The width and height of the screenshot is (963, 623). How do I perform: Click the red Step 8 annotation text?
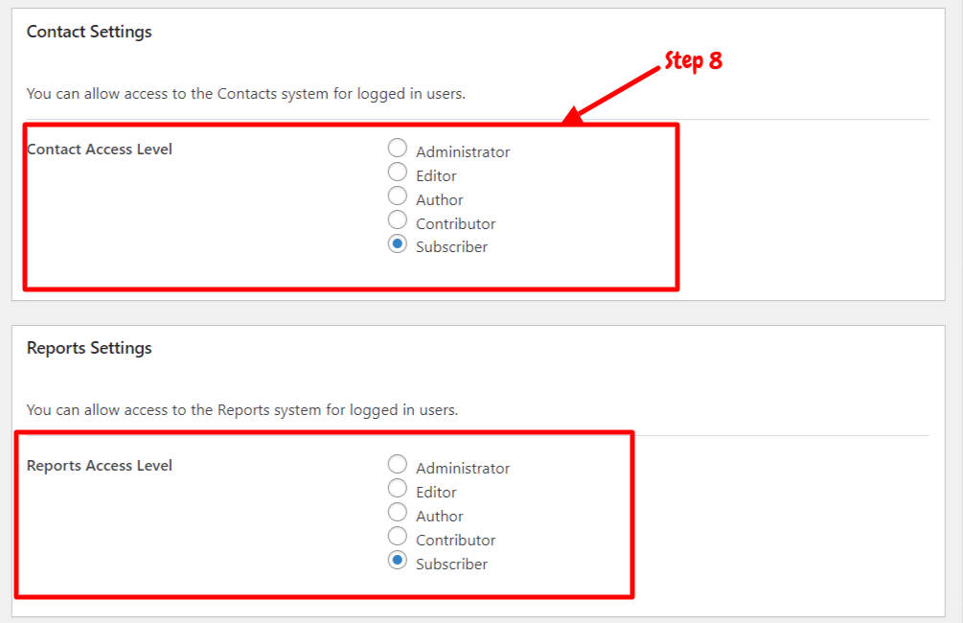point(694,60)
